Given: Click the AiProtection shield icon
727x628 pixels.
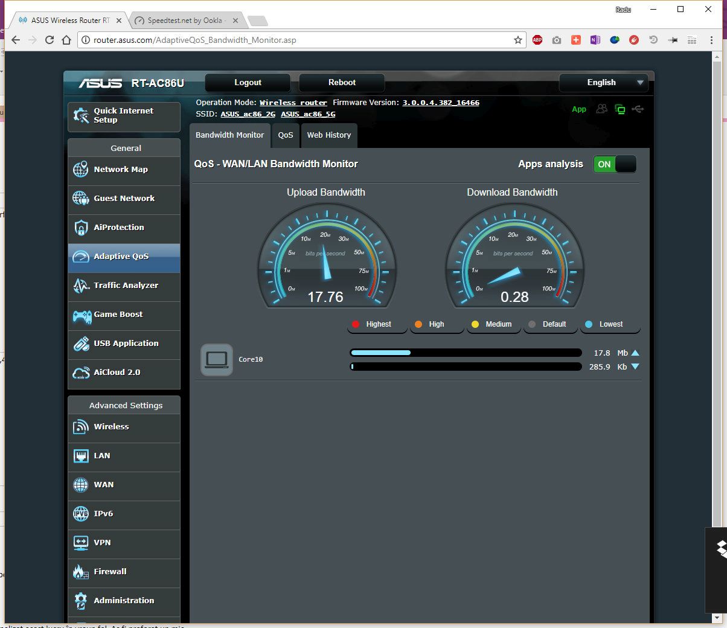Looking at the screenshot, I should click(x=81, y=228).
